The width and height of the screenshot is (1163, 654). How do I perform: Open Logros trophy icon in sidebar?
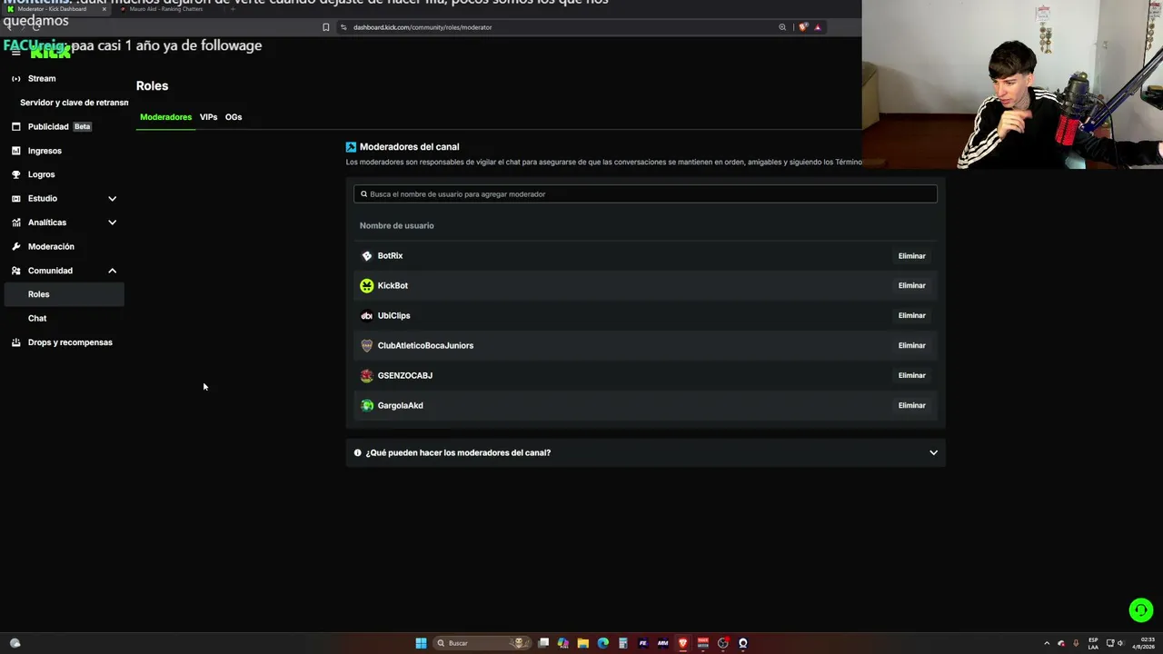tap(16, 174)
